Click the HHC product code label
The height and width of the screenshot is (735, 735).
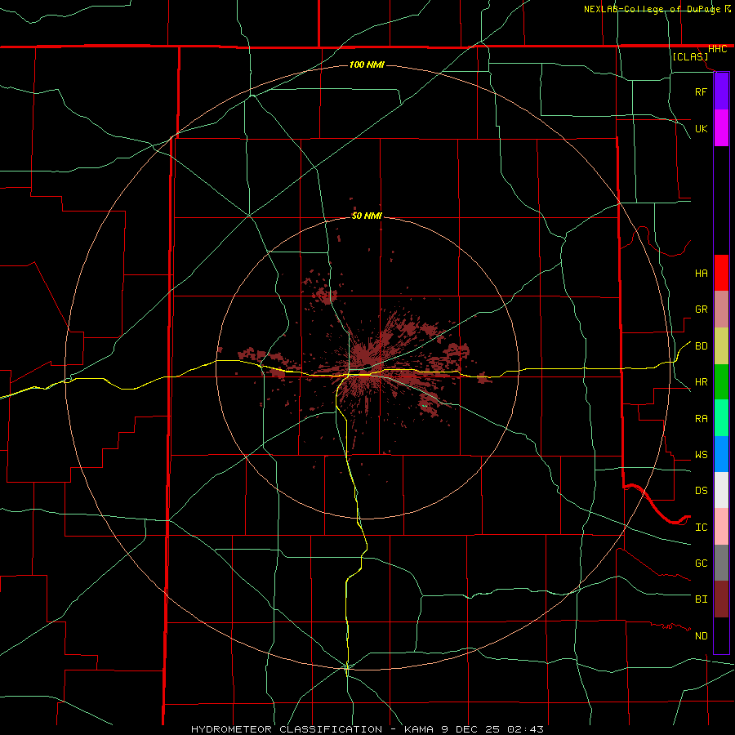(x=717, y=49)
